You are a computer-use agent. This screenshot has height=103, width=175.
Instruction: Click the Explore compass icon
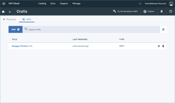(145, 12)
